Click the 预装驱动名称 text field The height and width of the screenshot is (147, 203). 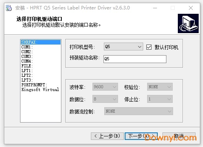click(x=135, y=59)
